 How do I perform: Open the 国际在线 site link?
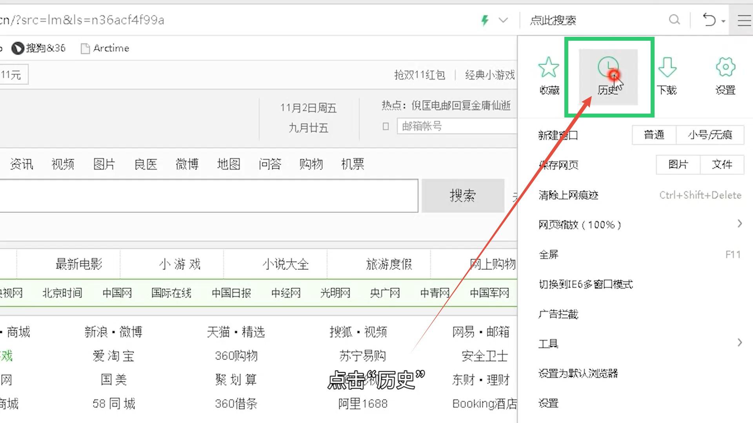[171, 293]
